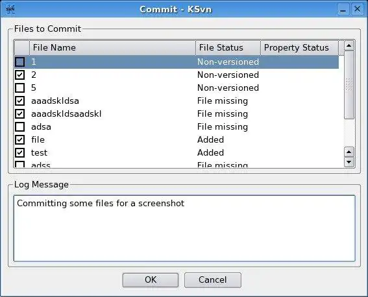
Task: Click the checkbox column header
Action: click(22, 47)
